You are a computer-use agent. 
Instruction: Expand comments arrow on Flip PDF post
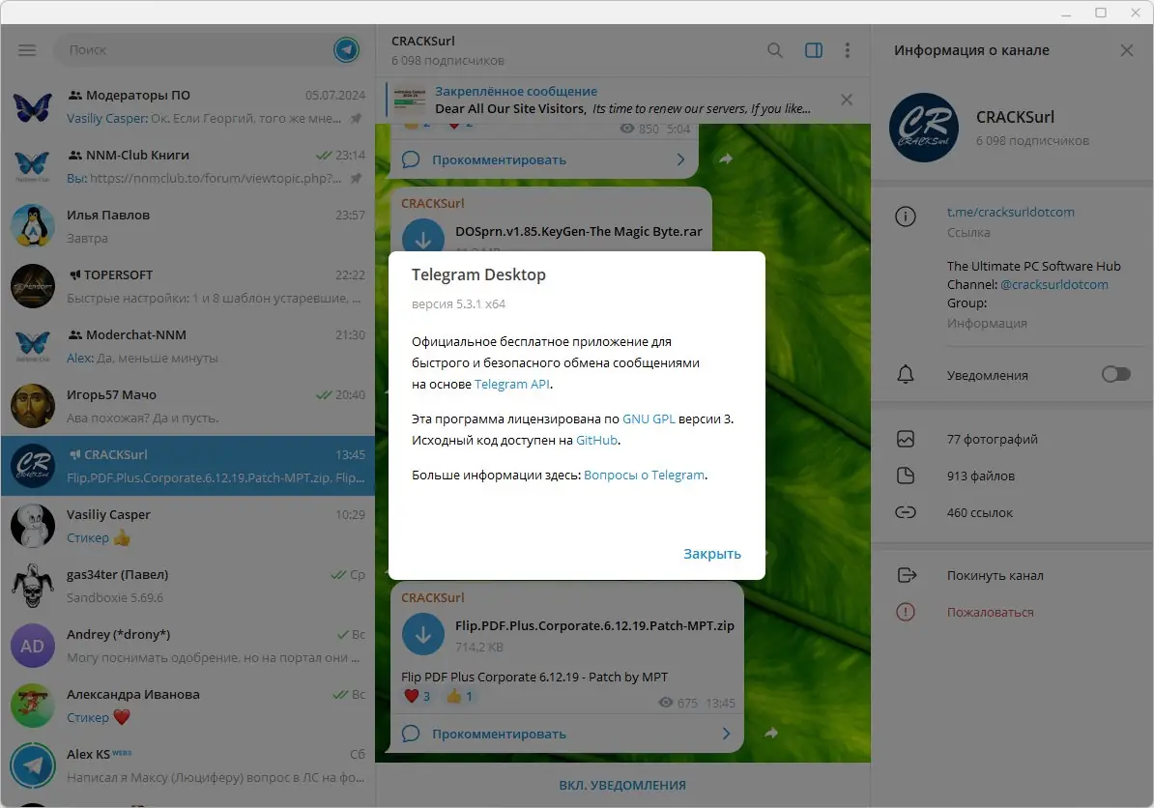point(727,734)
